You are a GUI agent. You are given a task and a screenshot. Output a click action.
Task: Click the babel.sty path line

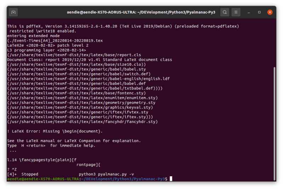(x=77, y=69)
